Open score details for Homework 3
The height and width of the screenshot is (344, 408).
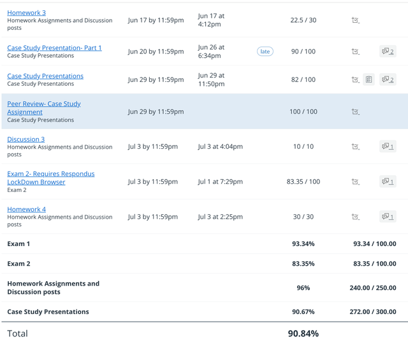point(356,20)
